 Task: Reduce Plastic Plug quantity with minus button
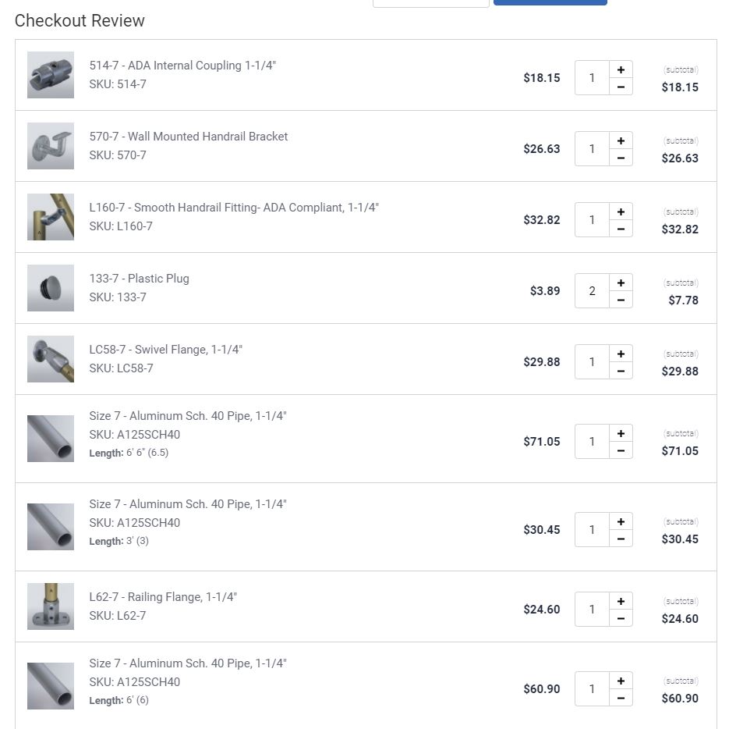coord(621,300)
